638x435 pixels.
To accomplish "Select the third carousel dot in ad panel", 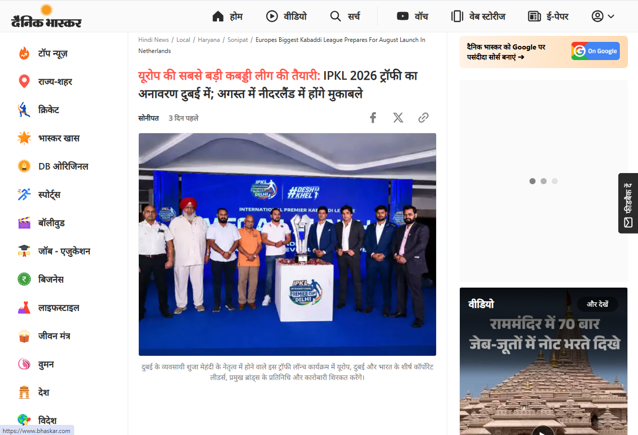I will coord(555,181).
